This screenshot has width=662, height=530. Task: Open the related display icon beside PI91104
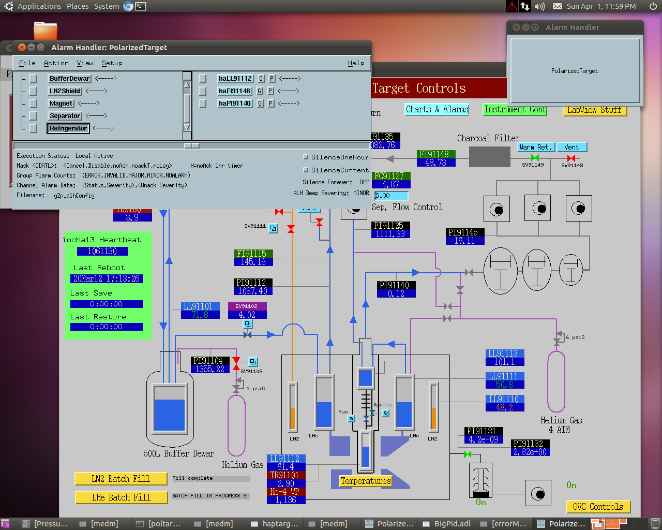pyautogui.click(x=253, y=362)
